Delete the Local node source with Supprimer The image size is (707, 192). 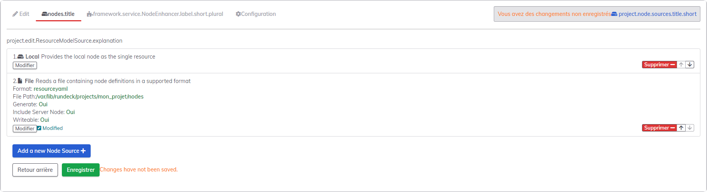[x=660, y=65]
